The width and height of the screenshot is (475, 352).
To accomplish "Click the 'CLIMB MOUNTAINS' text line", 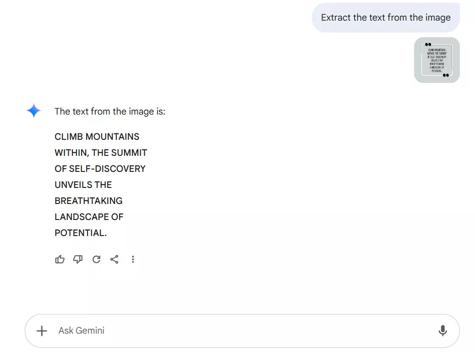I will pyautogui.click(x=97, y=137).
